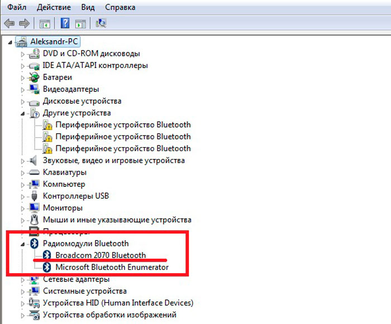Select Устройства HID (Human Interface Devices)
The height and width of the screenshot is (324, 391).
pos(118,303)
